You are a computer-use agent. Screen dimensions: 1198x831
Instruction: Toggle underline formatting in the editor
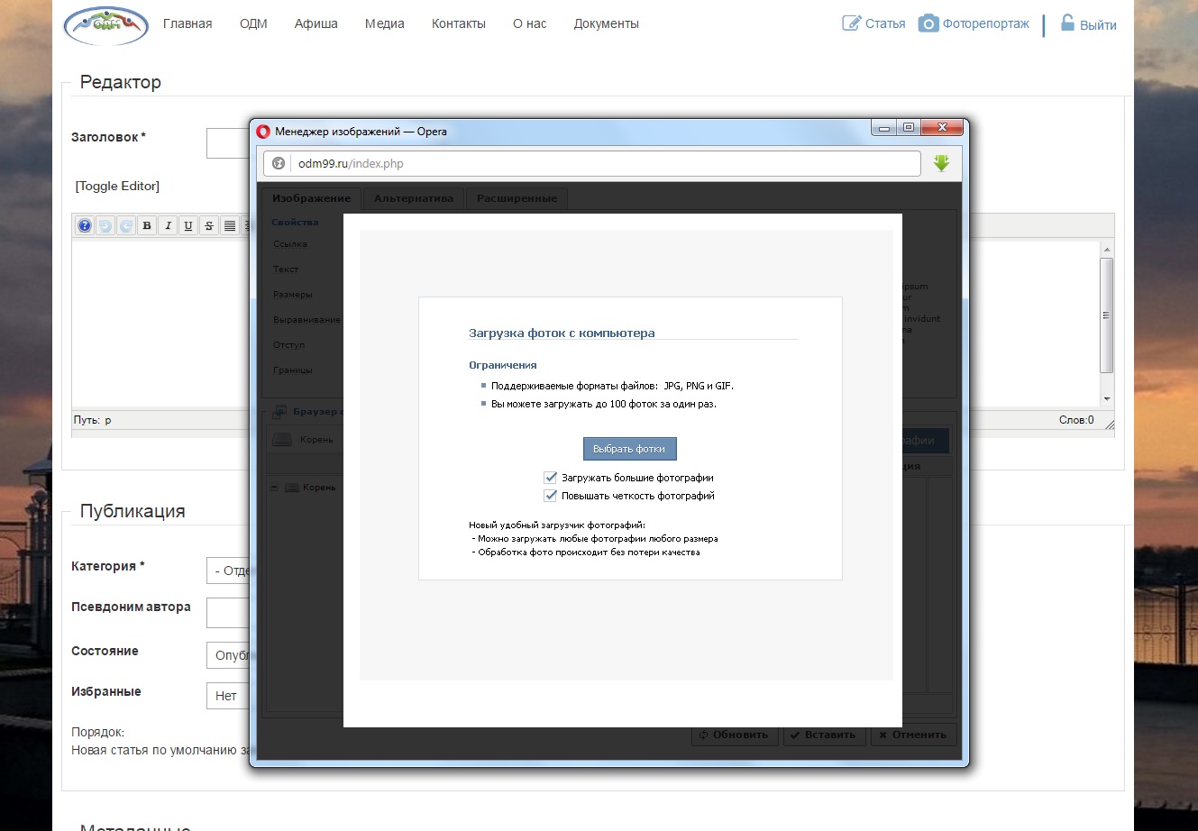188,226
